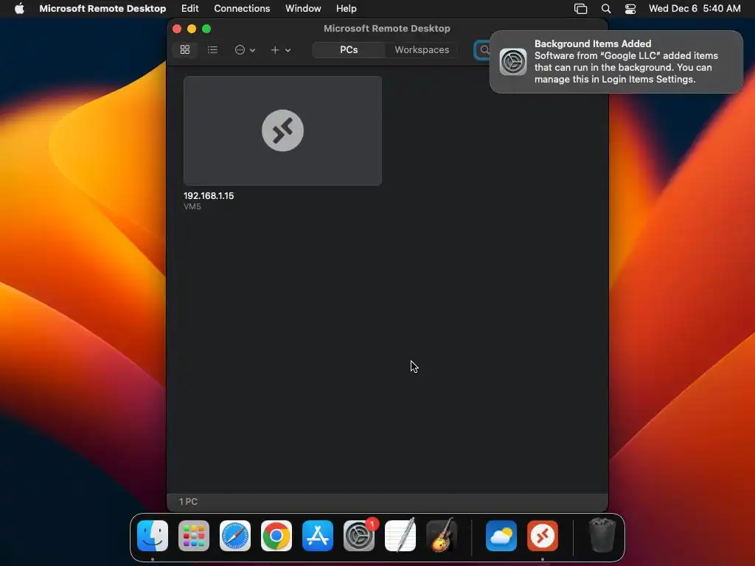Open Finder from the Dock
Screen dimensions: 755x566
coord(153,536)
